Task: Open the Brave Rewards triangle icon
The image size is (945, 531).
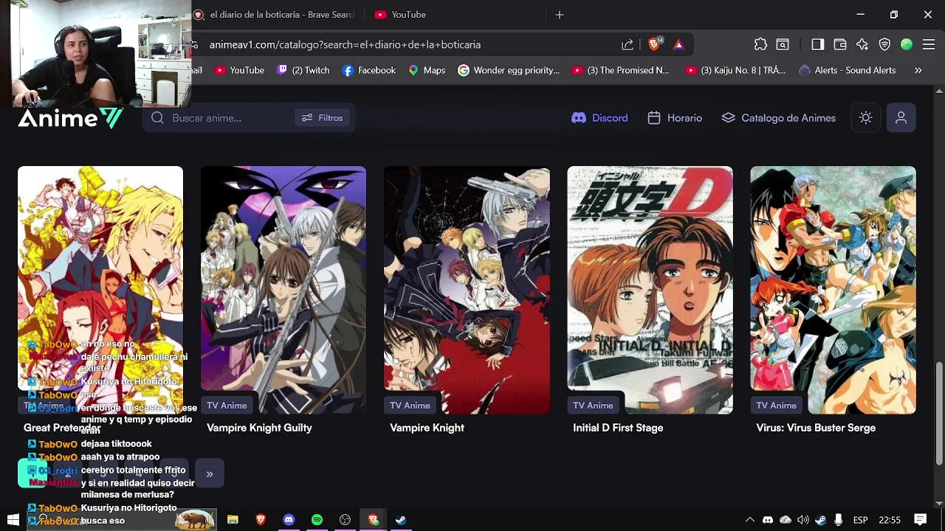Action: [678, 45]
